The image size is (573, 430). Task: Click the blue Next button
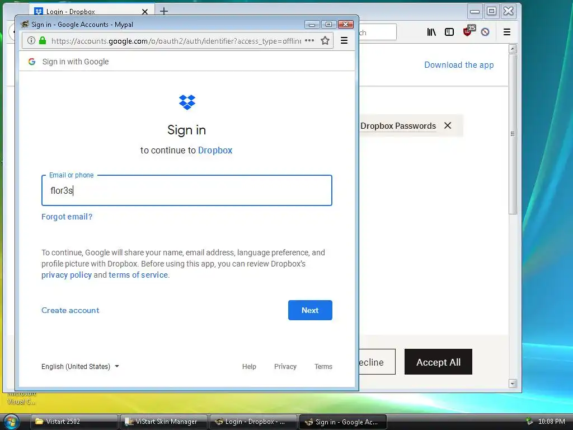[310, 310]
